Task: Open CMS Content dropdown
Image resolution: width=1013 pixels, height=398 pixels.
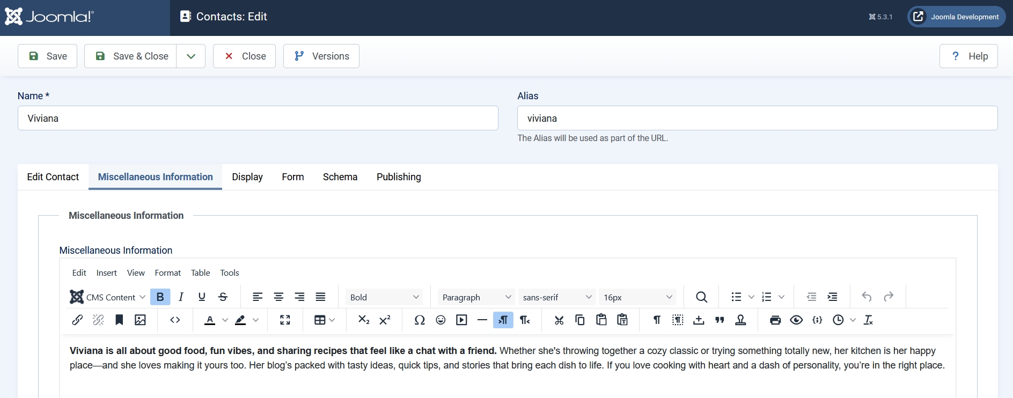Action: (108, 297)
